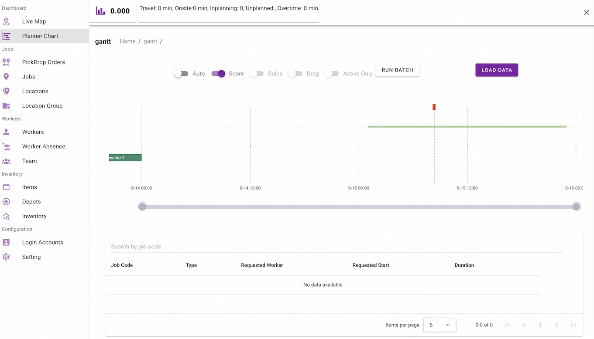Click the Setting gear icon
594x339 pixels.
tap(6, 257)
